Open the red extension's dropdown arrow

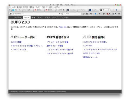(x=109, y=14)
